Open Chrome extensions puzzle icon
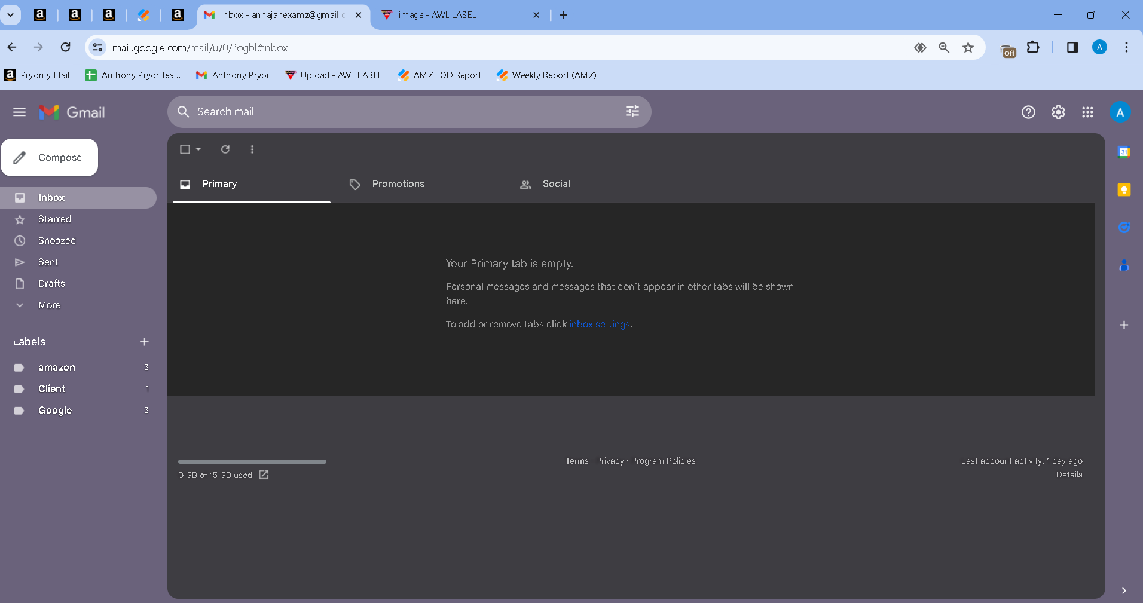Screen dimensions: 1143x603 coord(1033,47)
